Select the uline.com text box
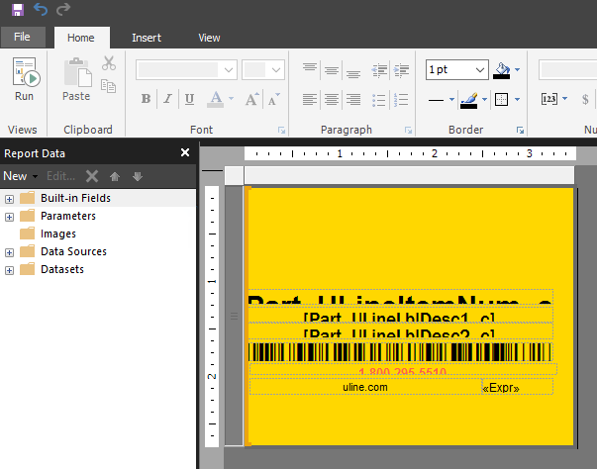597x469 pixels. pos(365,387)
